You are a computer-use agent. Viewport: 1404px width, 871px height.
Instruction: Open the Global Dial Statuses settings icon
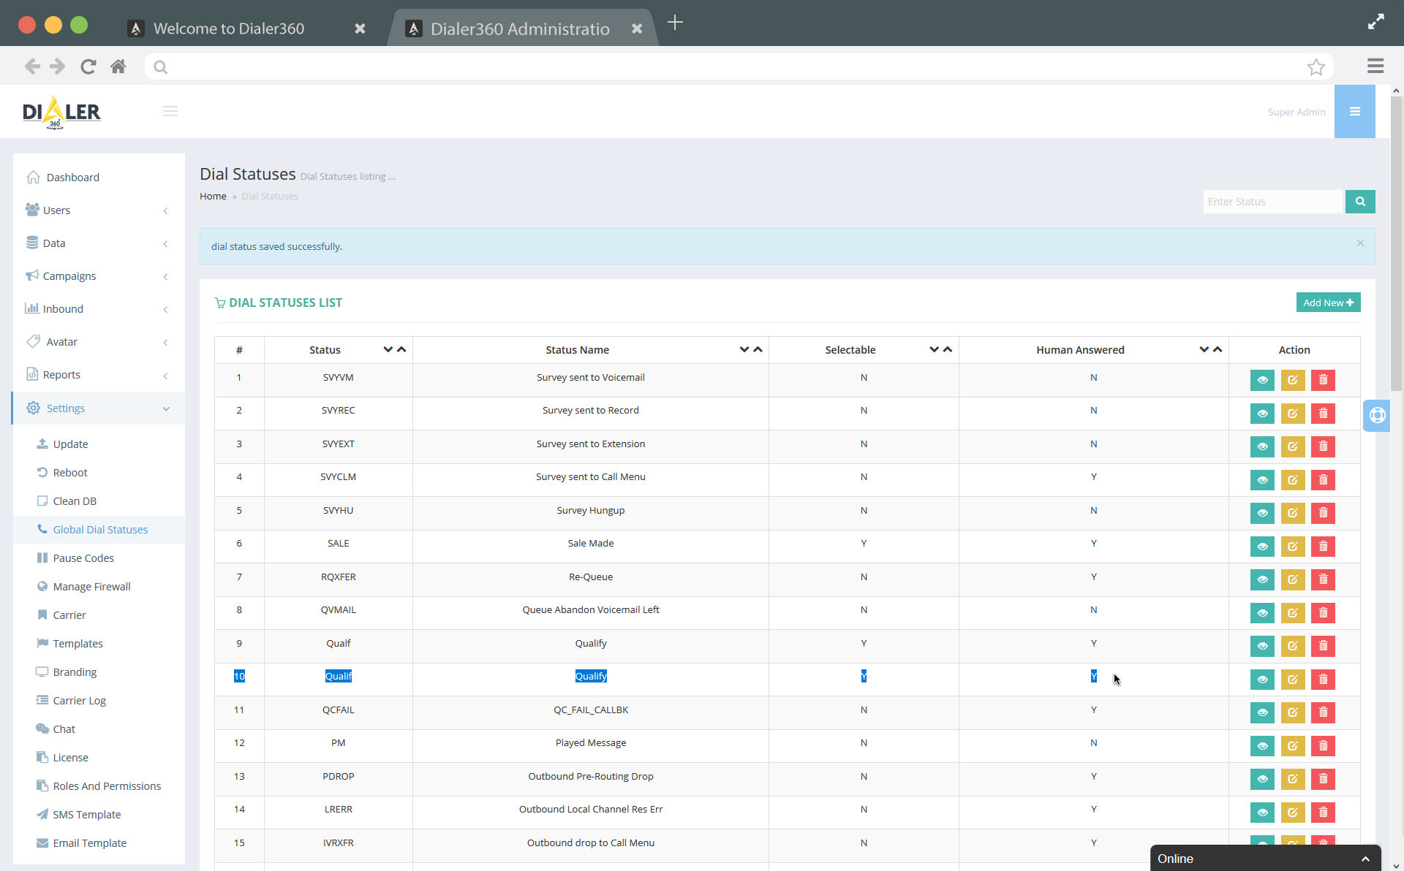[x=42, y=529]
